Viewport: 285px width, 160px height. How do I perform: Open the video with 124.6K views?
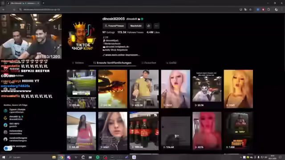pos(175,131)
